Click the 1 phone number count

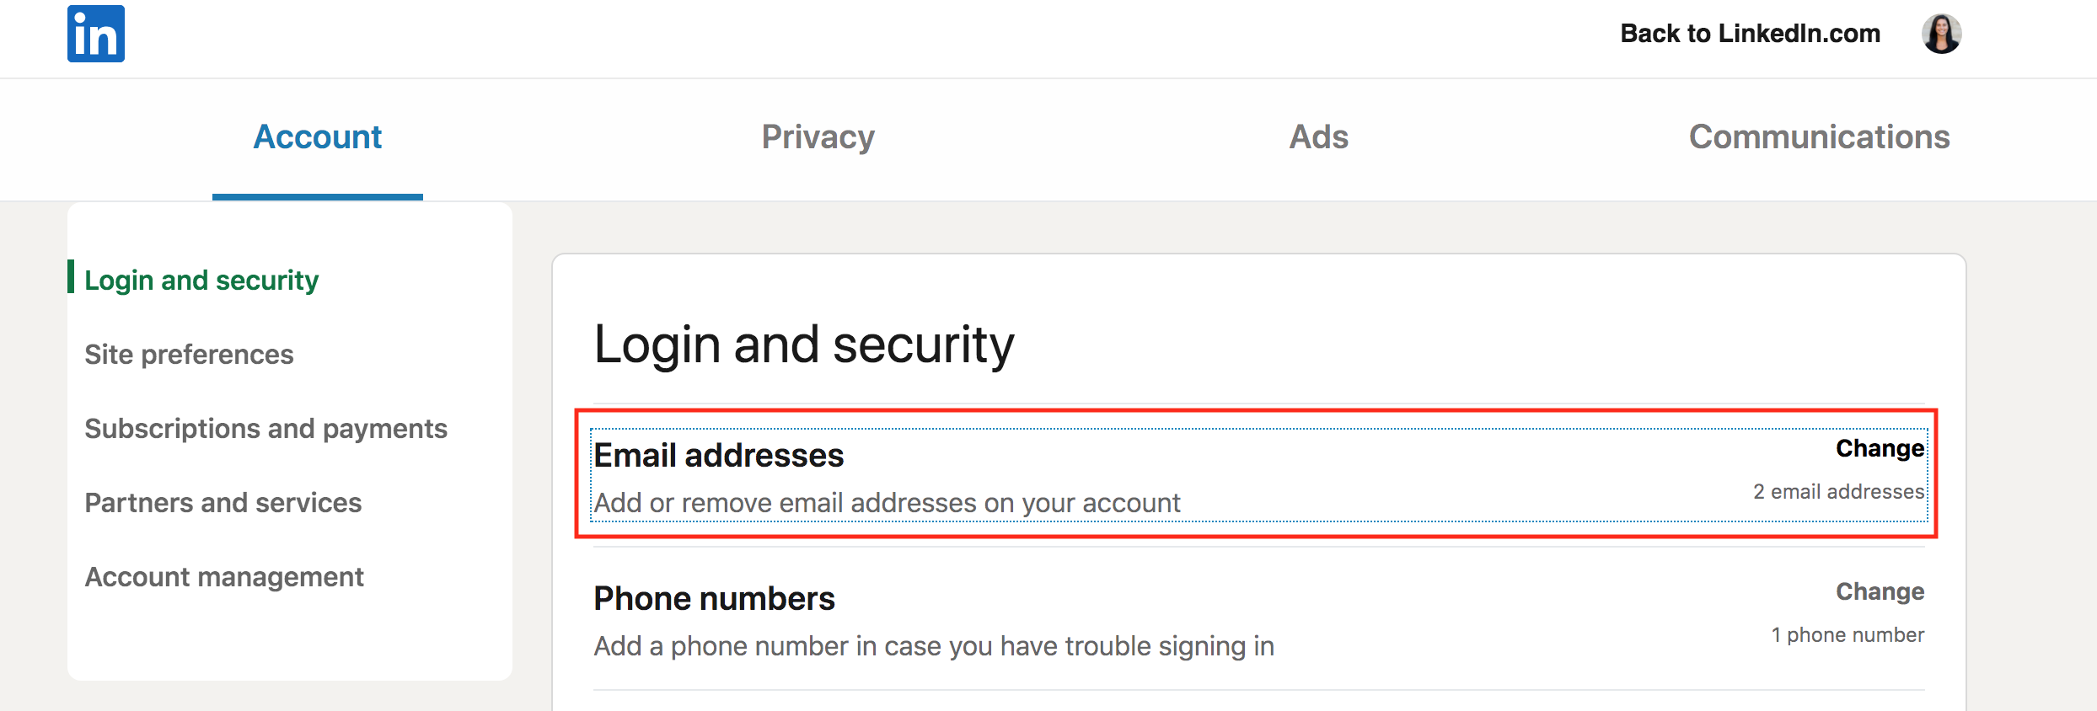pos(1848,634)
